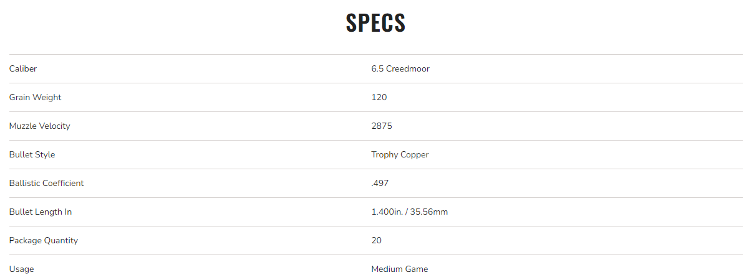This screenshot has height=280, width=754.
Task: Click the Bullet Length In label
Action: [x=41, y=212]
